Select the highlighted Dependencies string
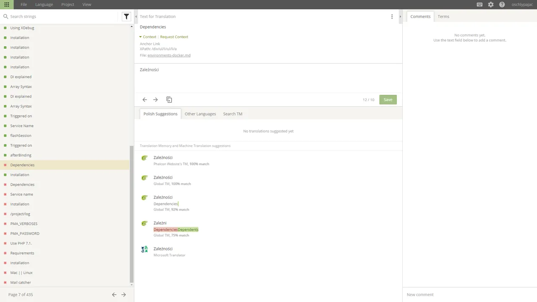 [65, 165]
